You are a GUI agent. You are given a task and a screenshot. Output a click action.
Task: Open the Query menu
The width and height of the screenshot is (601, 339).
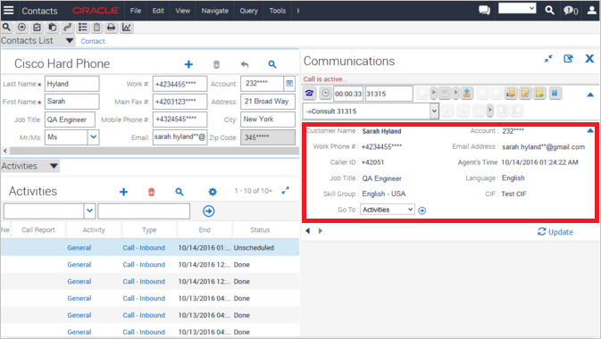pos(248,11)
